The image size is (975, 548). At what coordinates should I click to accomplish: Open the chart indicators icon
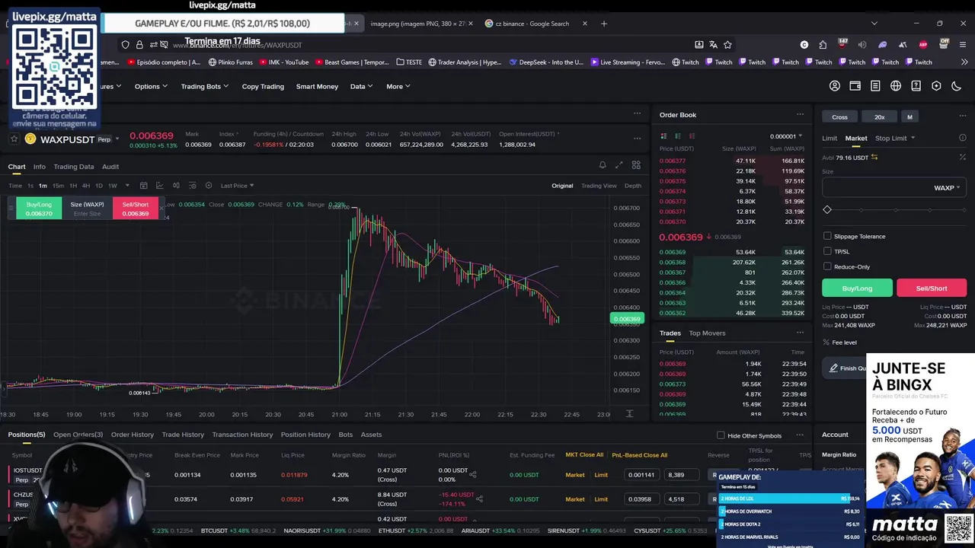[x=159, y=186]
